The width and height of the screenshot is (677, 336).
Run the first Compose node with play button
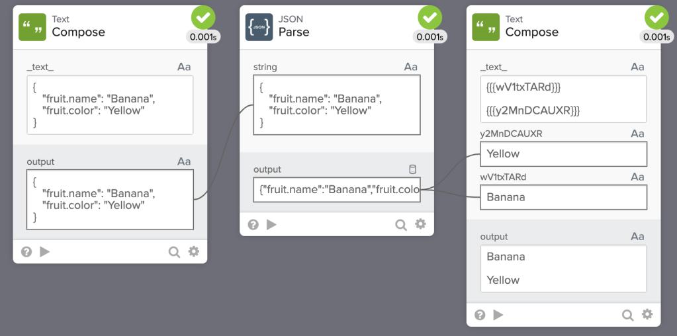coord(45,251)
